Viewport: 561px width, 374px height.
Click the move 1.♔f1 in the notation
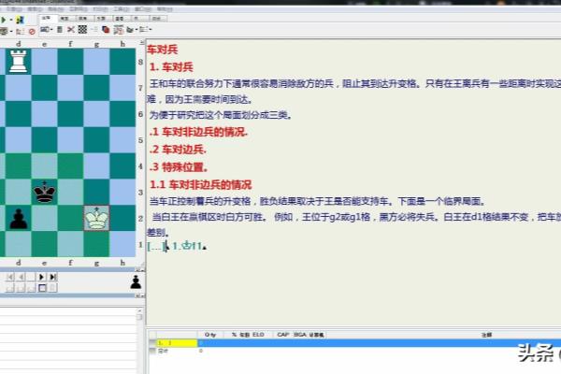(187, 246)
